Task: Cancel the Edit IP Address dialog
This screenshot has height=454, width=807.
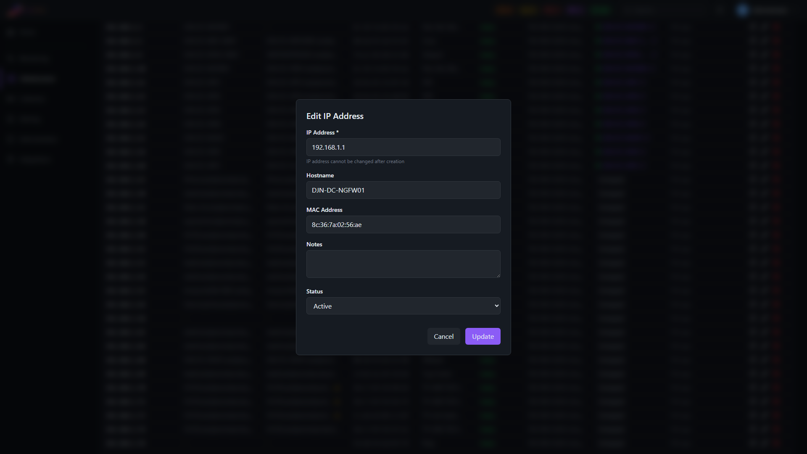Action: tap(443, 336)
